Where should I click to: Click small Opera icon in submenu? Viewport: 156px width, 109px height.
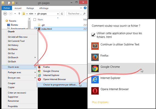[39, 79]
